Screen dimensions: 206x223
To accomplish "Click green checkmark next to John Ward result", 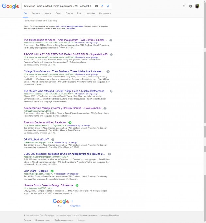I will (x=52, y=171).
